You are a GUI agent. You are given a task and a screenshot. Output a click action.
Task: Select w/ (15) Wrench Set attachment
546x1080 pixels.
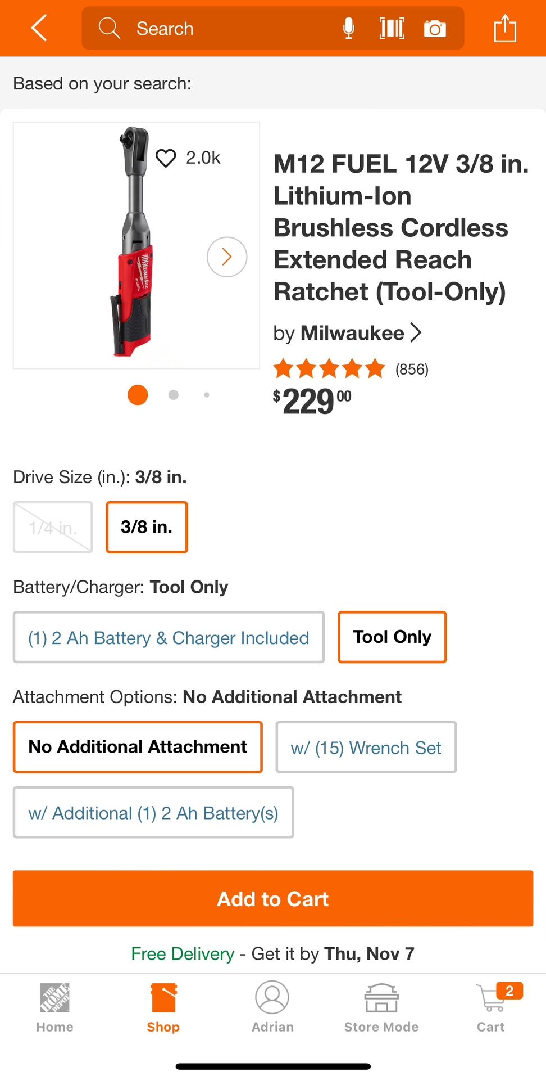coord(366,748)
